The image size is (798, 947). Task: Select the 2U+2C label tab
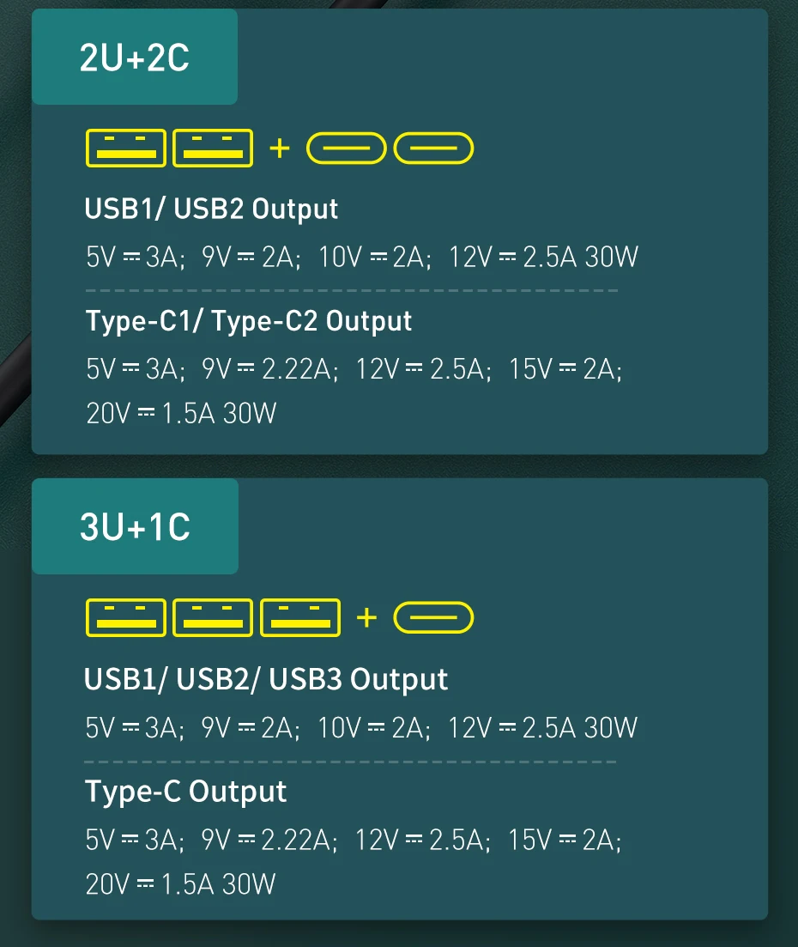pyautogui.click(x=135, y=58)
